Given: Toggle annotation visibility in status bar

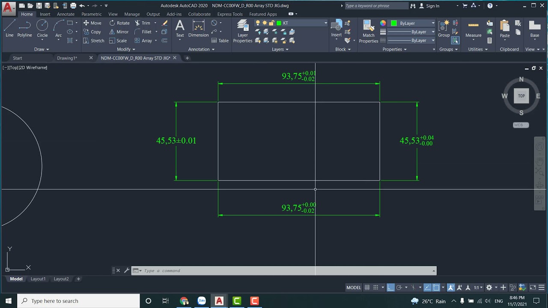Looking at the screenshot, I should click(451, 287).
